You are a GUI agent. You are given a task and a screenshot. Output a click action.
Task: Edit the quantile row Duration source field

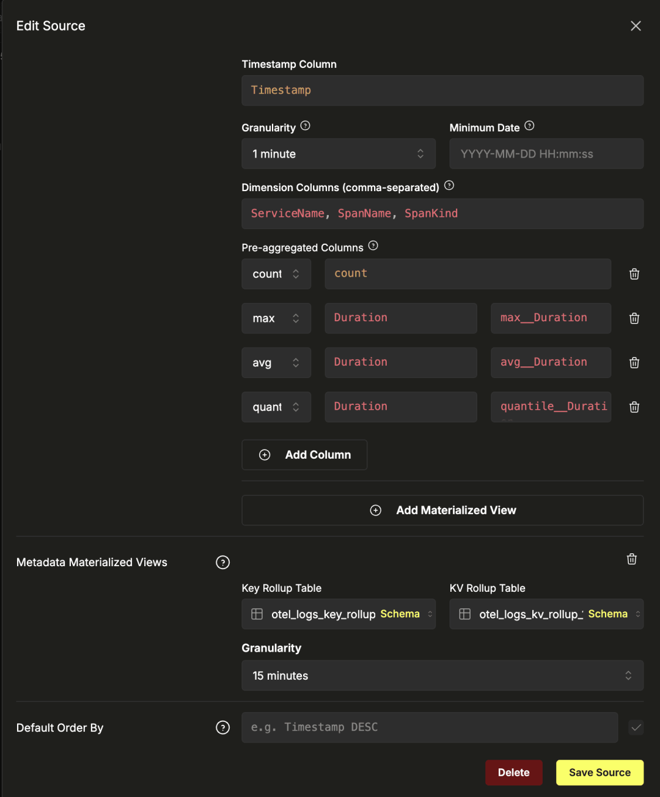pyautogui.click(x=401, y=407)
